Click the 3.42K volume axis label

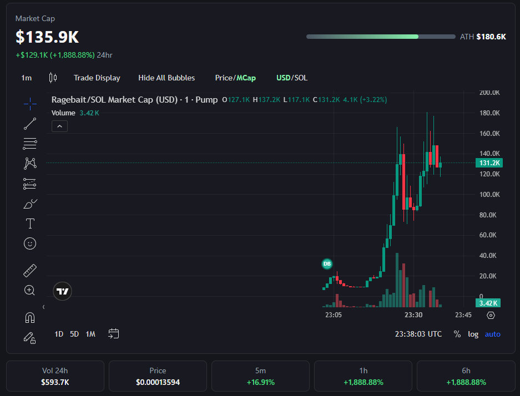click(488, 303)
